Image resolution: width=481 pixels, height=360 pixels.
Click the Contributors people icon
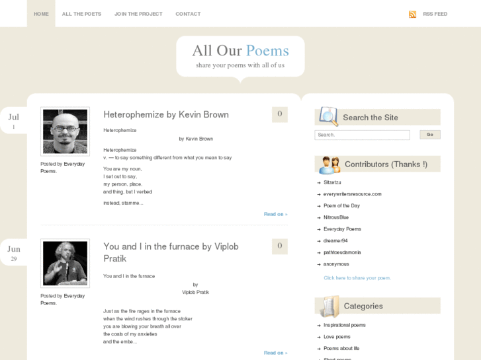[329, 165]
